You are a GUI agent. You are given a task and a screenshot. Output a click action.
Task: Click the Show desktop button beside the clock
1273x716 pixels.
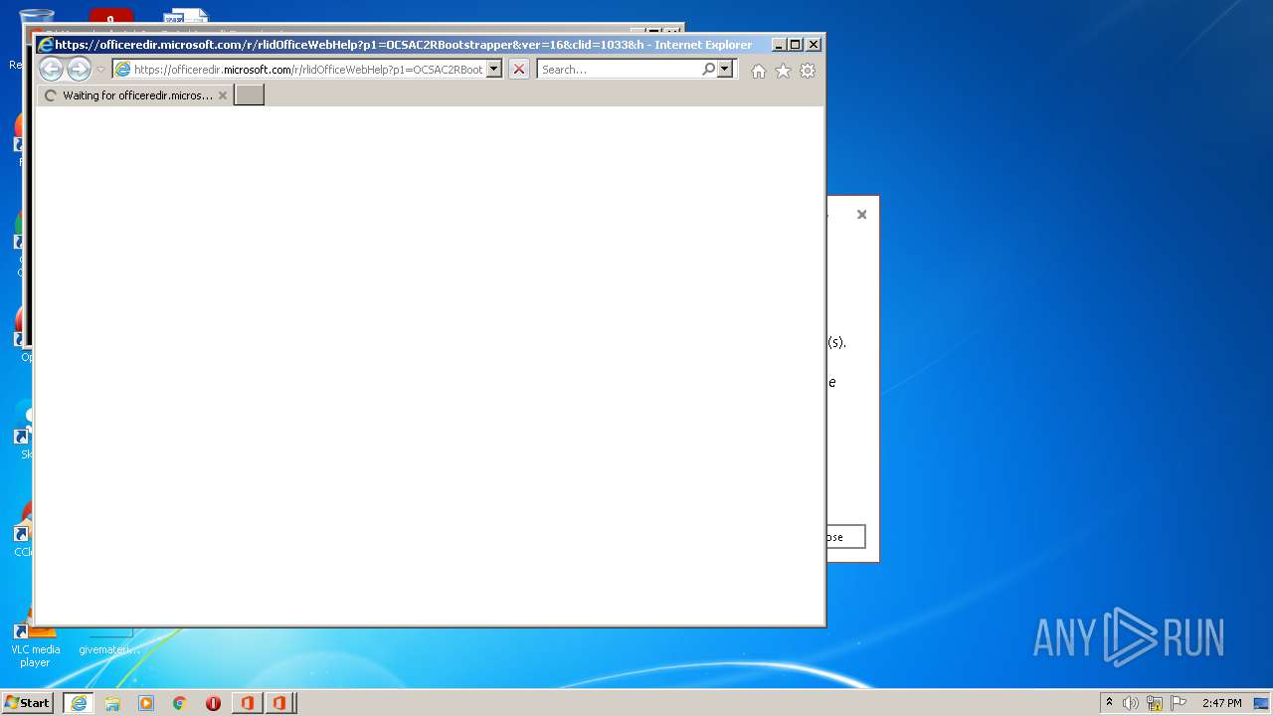(1262, 703)
